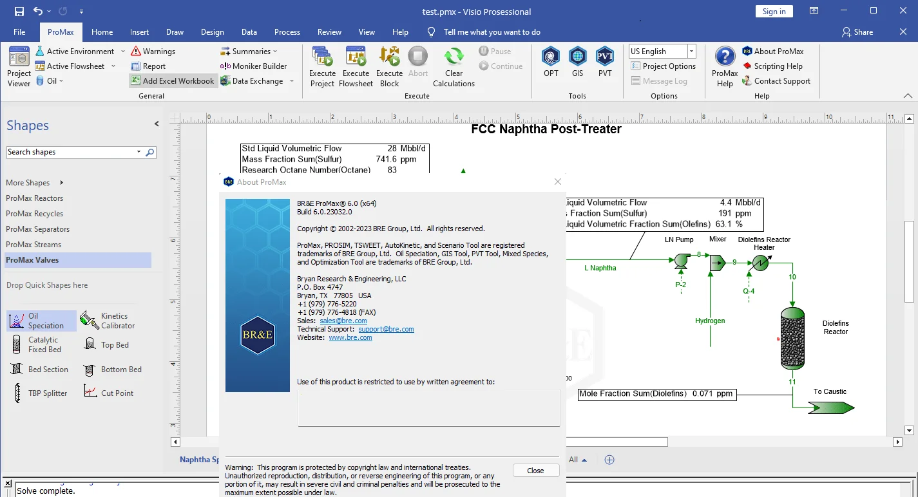Select the TBP Splitter shape
This screenshot has width=918, height=497.
click(39, 393)
